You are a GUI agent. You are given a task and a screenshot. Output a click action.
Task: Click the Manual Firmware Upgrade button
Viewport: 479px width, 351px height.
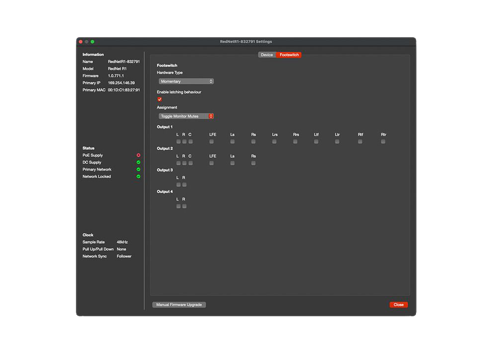click(179, 305)
